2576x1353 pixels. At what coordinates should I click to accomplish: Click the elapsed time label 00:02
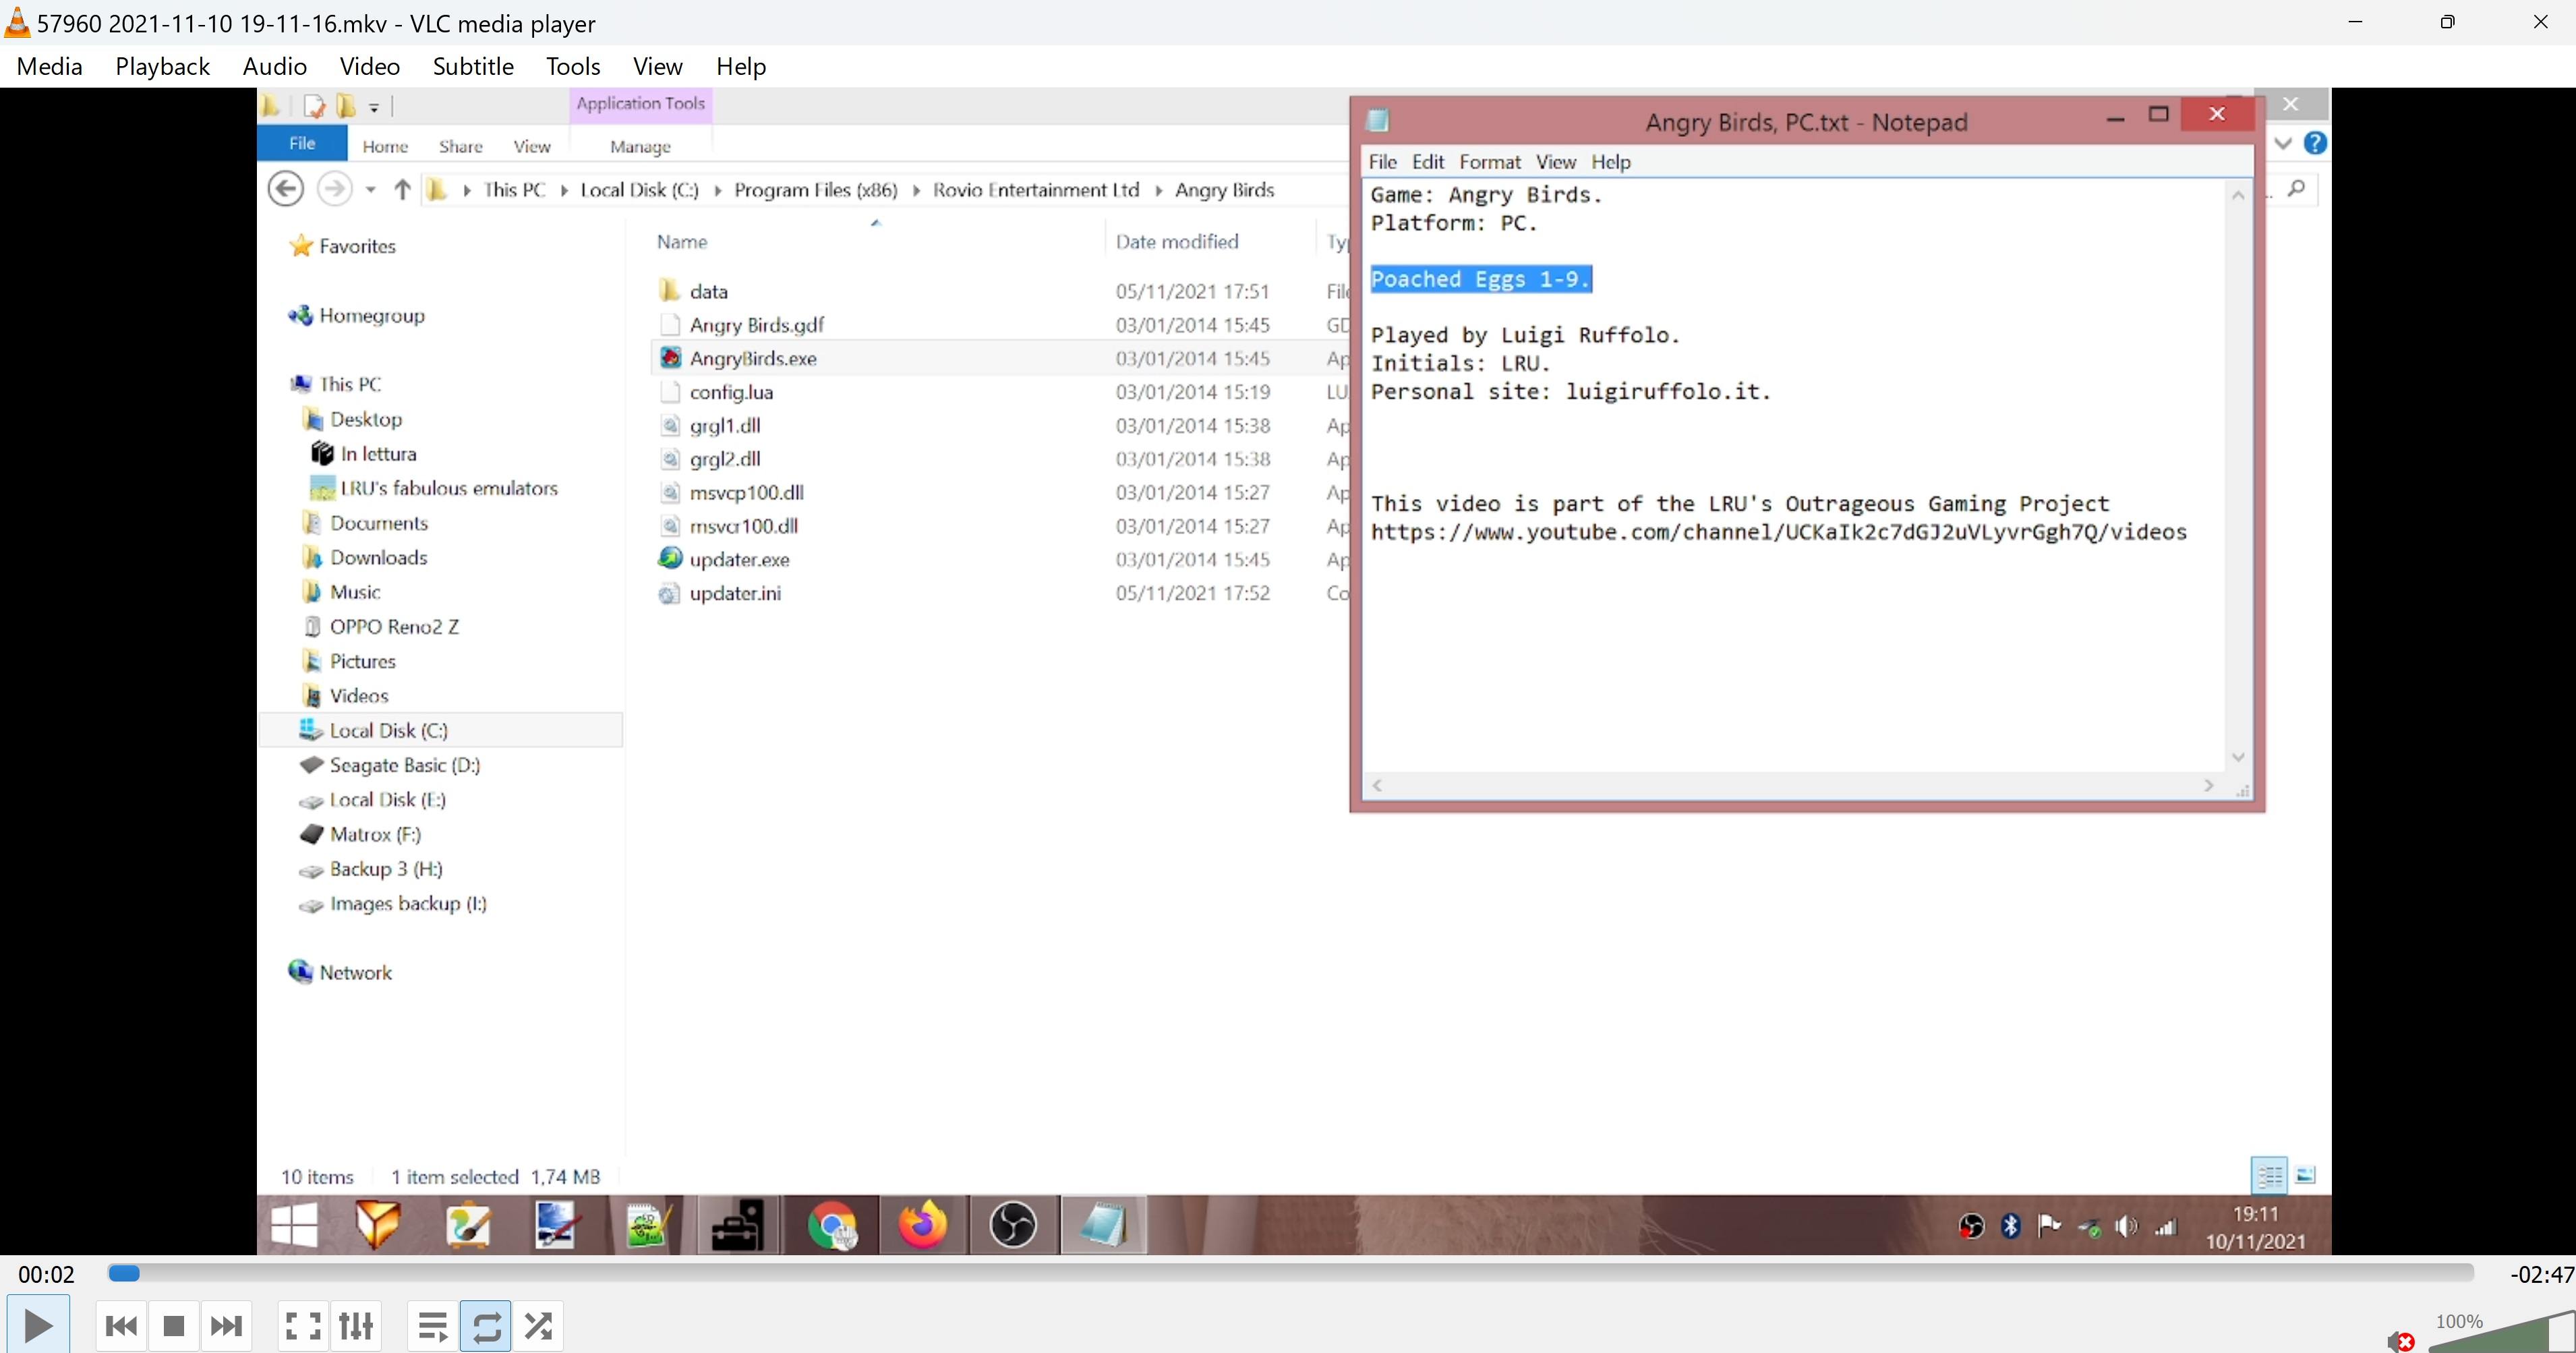46,1274
